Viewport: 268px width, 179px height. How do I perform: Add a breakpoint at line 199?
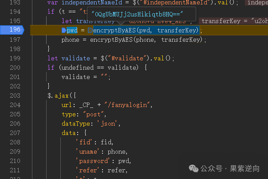coord(14,58)
